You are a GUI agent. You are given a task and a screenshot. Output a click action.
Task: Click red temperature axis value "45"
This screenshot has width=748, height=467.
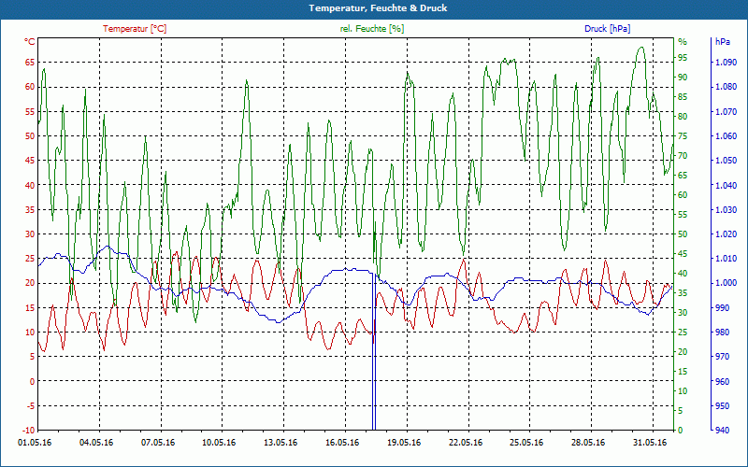click(30, 161)
